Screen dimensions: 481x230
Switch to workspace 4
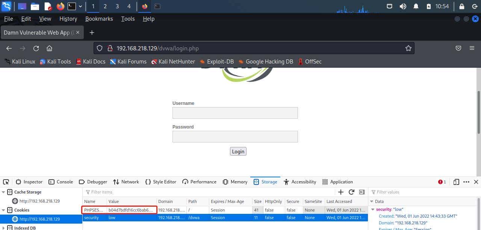(x=129, y=6)
